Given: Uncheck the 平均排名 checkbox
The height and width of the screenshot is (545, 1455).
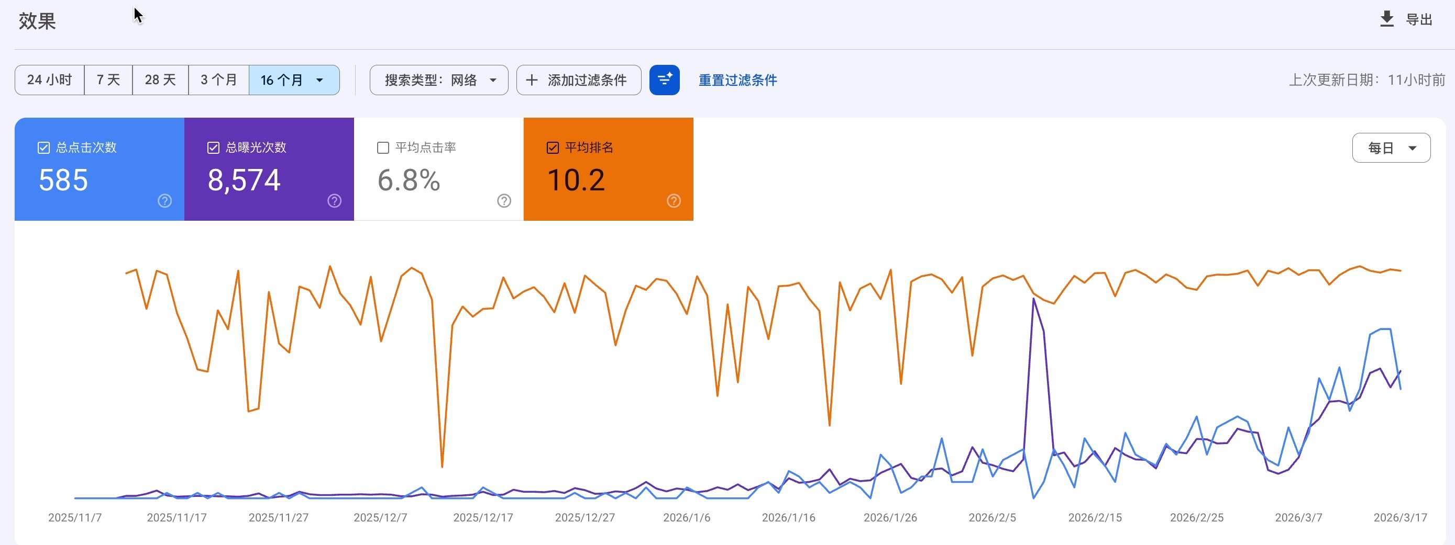Looking at the screenshot, I should coord(553,148).
